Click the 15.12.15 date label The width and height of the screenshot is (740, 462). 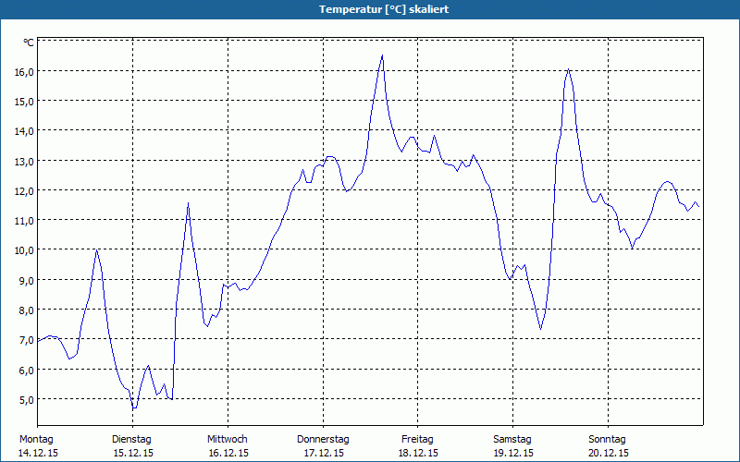click(133, 454)
